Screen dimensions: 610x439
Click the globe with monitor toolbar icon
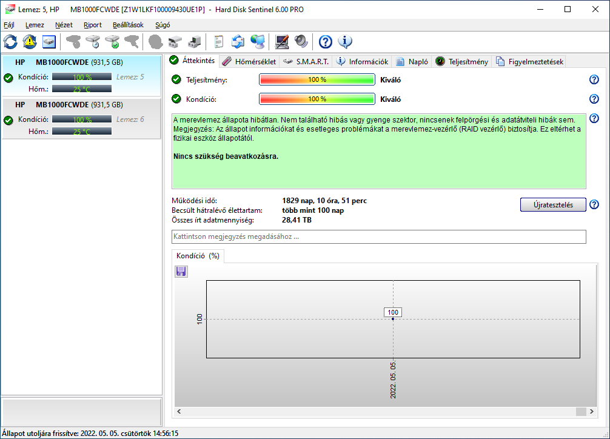point(258,42)
